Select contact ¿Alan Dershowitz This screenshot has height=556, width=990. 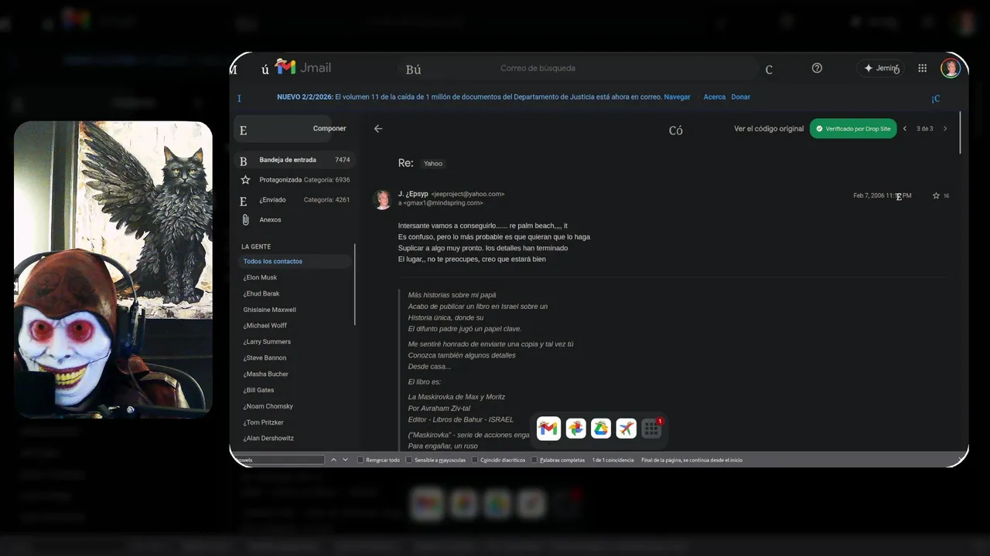click(x=268, y=439)
